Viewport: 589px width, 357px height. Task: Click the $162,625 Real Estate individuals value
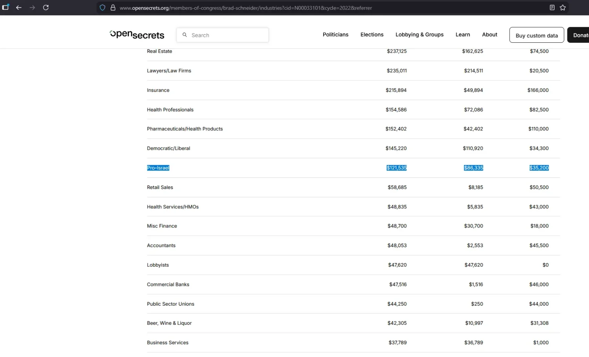click(473, 51)
